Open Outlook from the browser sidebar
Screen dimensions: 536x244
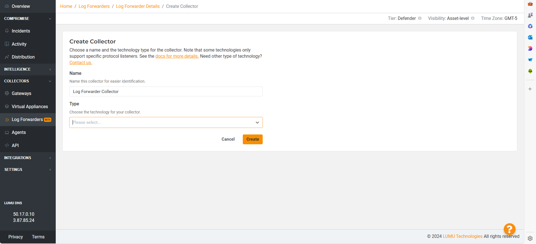(530, 37)
